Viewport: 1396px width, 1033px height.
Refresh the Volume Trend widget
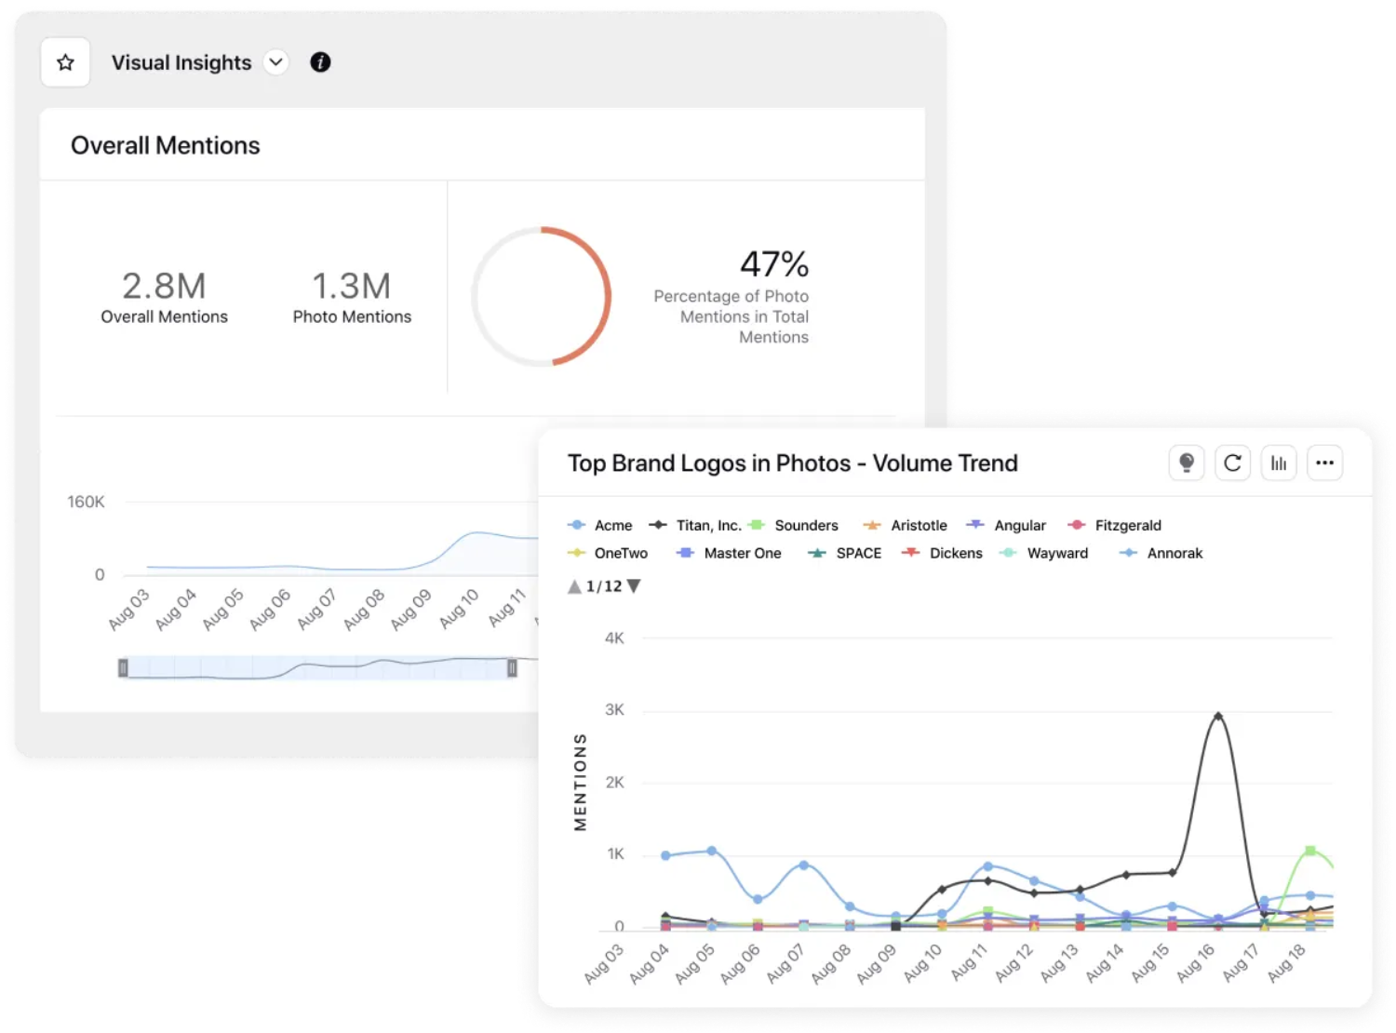[1232, 463]
